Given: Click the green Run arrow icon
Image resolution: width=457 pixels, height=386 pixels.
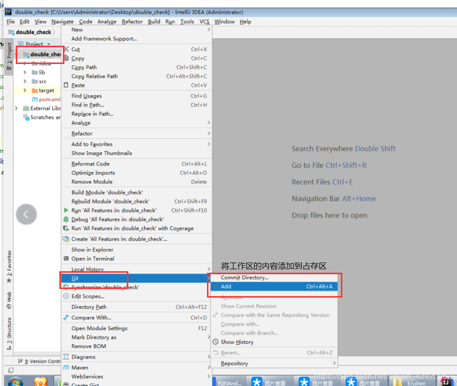Looking at the screenshot, I should [x=66, y=210].
